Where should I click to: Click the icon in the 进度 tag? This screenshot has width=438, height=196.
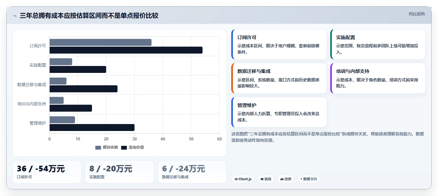point(282,179)
